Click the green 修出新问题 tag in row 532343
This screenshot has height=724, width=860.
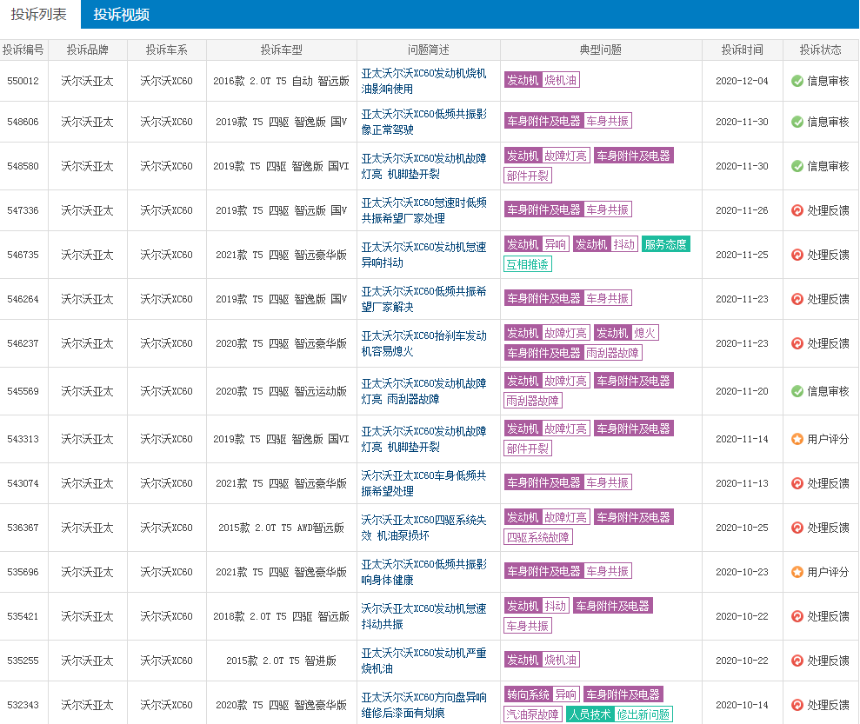[643, 714]
